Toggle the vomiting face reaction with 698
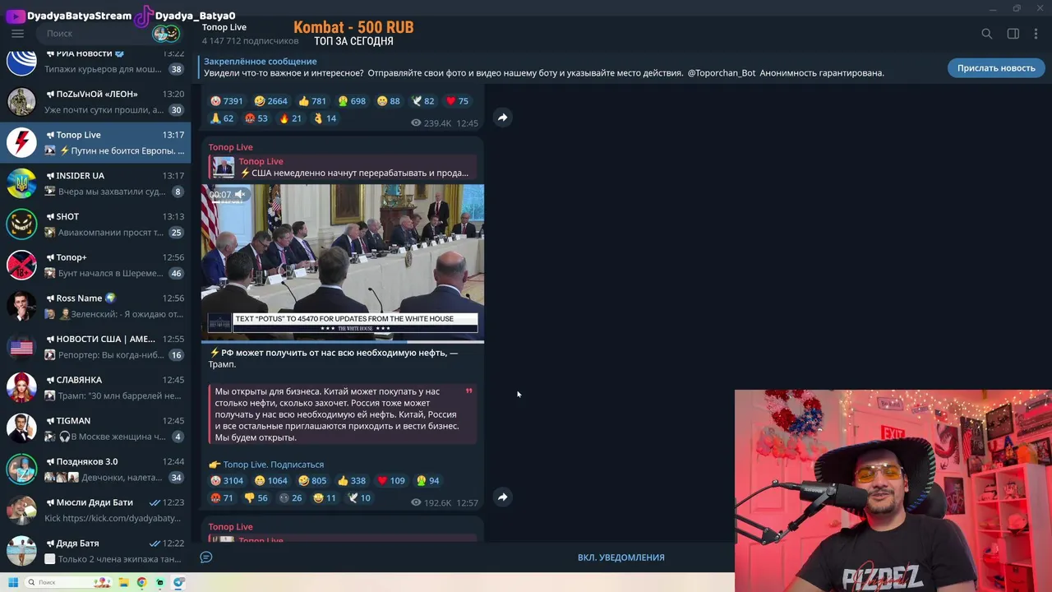Screen dimensions: 1052x592 pyautogui.click(x=352, y=101)
